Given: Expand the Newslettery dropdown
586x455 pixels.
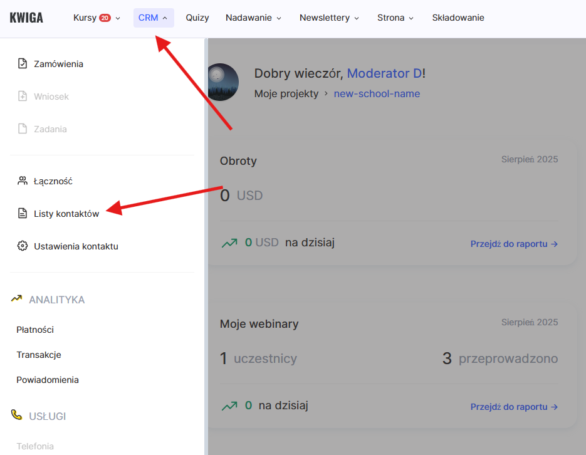Looking at the screenshot, I should coord(329,18).
